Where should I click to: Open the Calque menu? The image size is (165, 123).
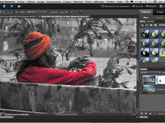[67, 2]
